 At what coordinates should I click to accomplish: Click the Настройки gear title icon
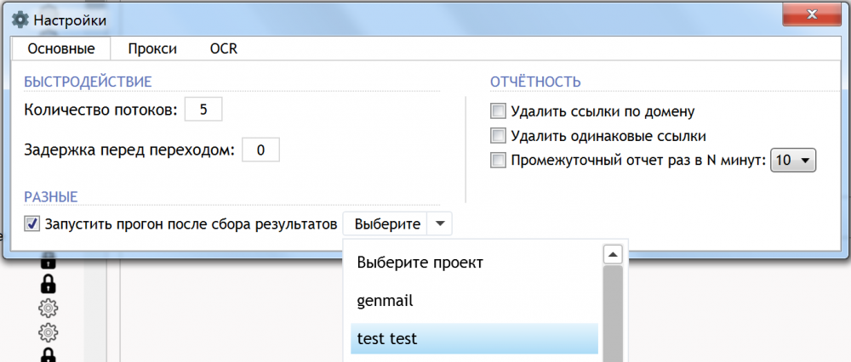[20, 20]
